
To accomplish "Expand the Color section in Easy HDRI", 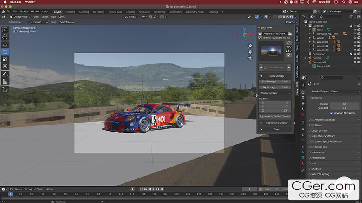I will tap(275, 129).
